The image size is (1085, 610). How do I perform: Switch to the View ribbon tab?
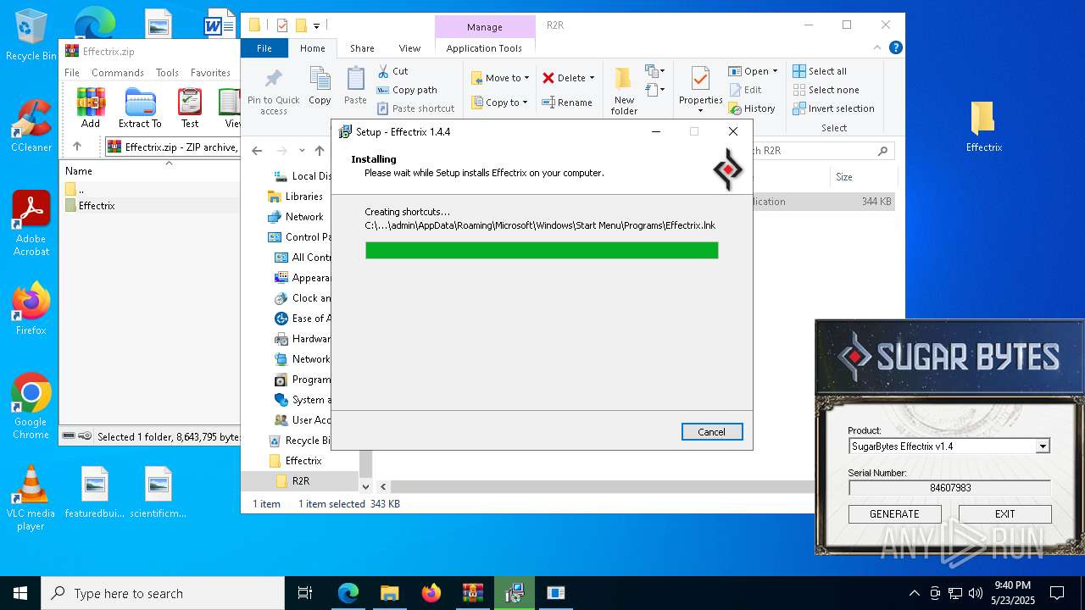pyautogui.click(x=409, y=48)
